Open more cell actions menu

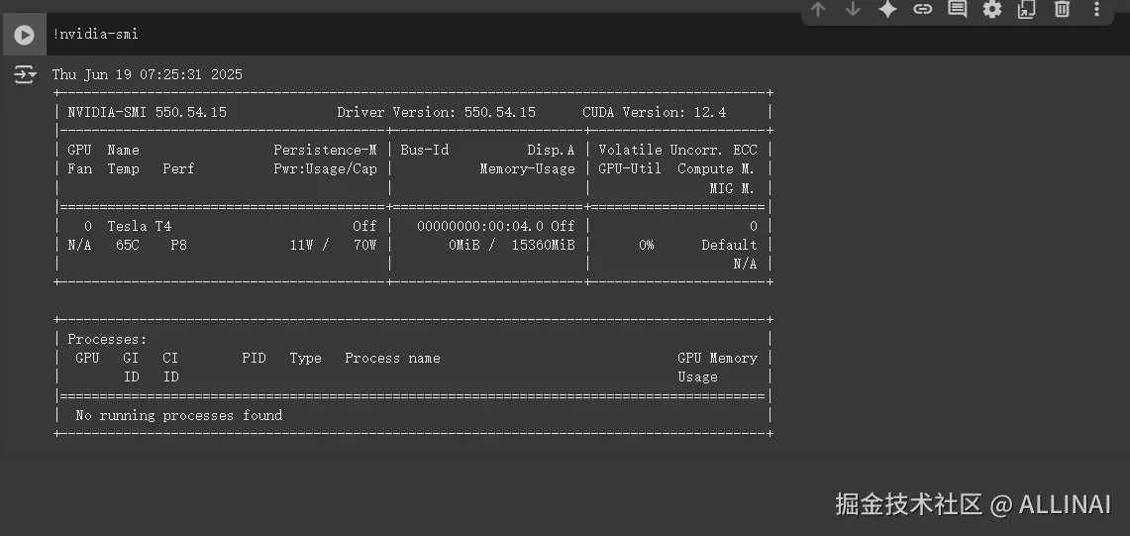coord(1097,9)
